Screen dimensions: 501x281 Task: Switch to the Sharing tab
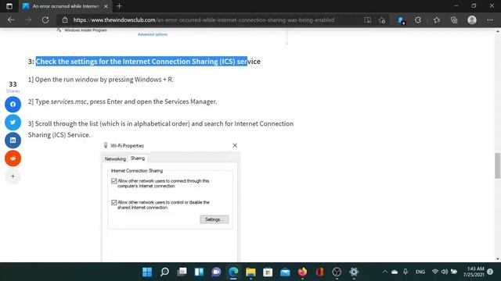click(138, 158)
